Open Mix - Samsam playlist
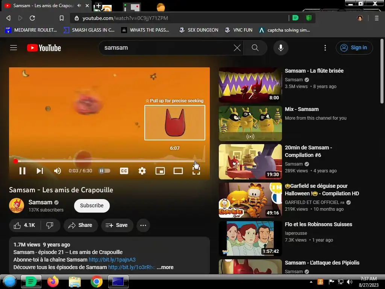Image resolution: width=385 pixels, height=289 pixels. (250, 123)
